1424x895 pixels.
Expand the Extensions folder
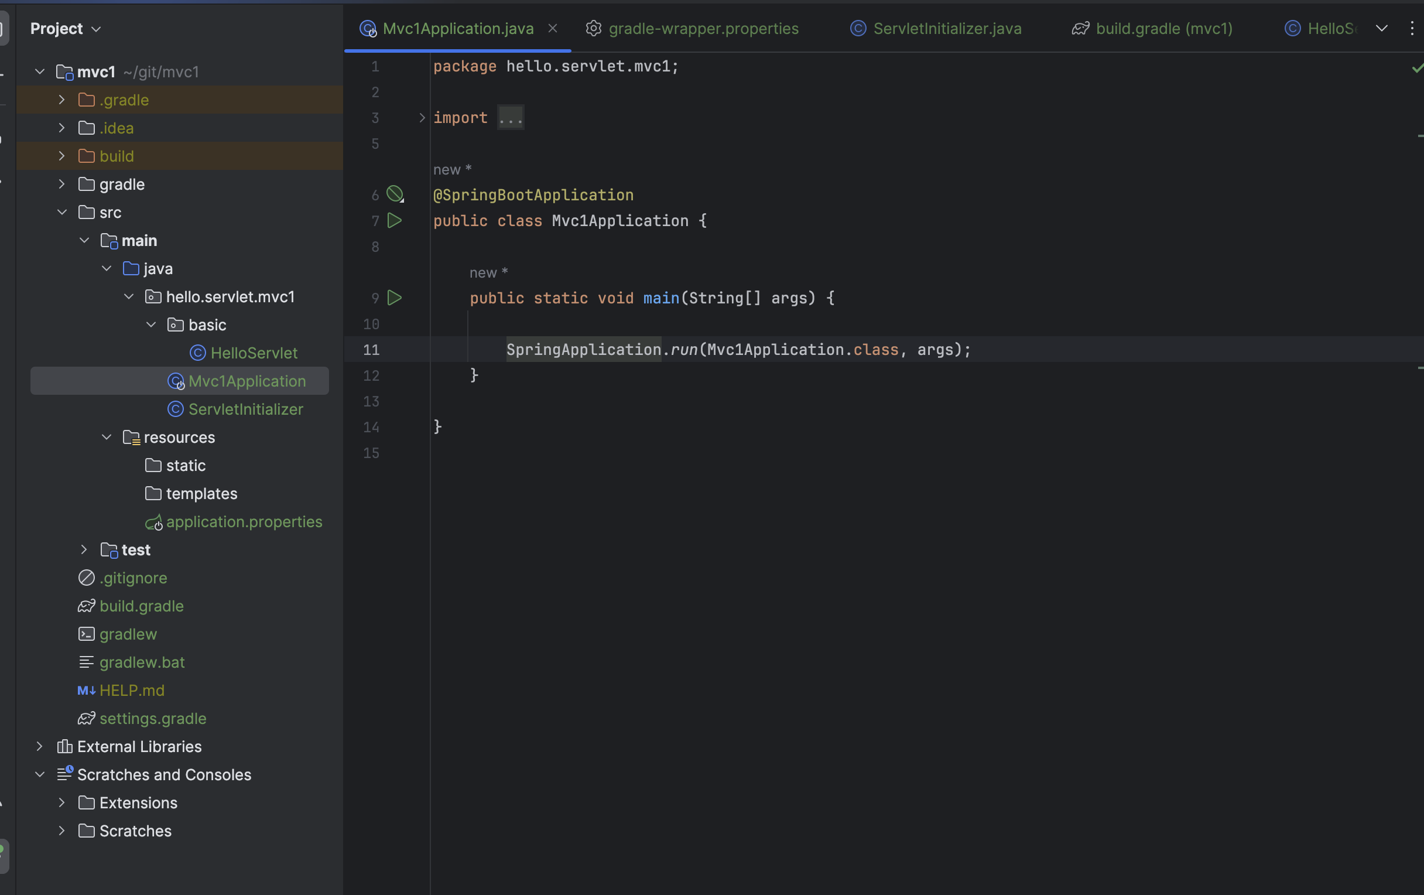(x=61, y=802)
